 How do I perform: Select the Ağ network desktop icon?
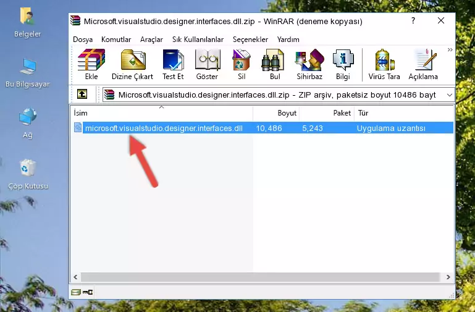28,123
